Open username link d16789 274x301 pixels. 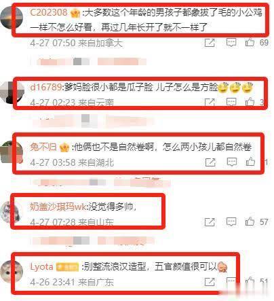click(46, 87)
